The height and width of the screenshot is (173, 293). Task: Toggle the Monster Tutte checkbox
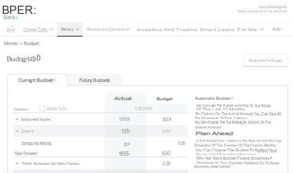pyautogui.click(x=42, y=108)
